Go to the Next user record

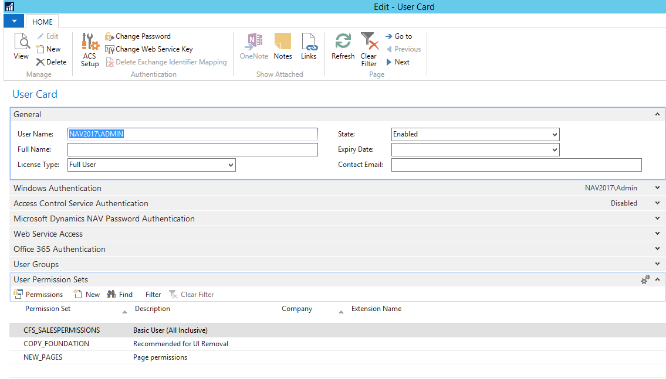(x=398, y=62)
